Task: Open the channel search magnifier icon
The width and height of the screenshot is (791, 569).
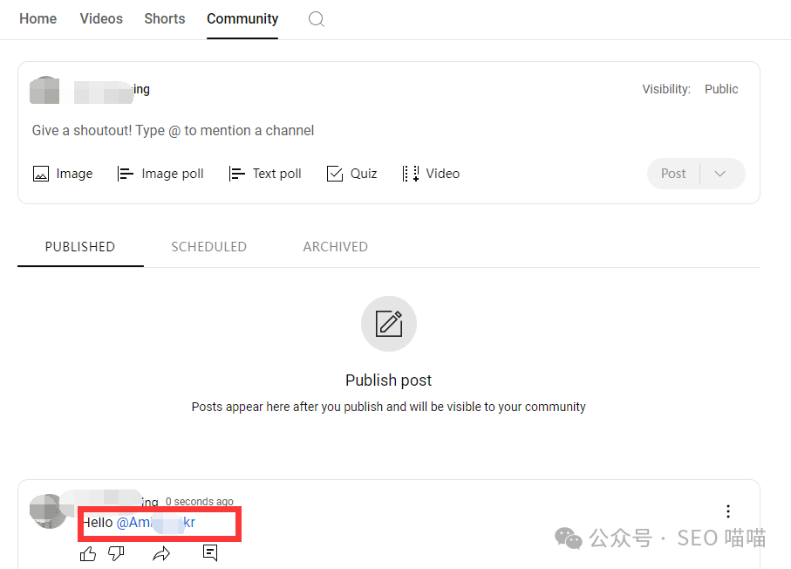Action: [x=317, y=19]
